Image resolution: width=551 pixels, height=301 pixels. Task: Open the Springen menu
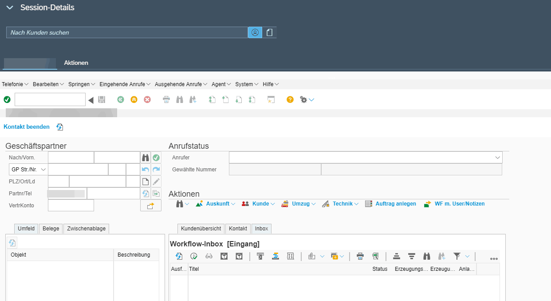(82, 84)
